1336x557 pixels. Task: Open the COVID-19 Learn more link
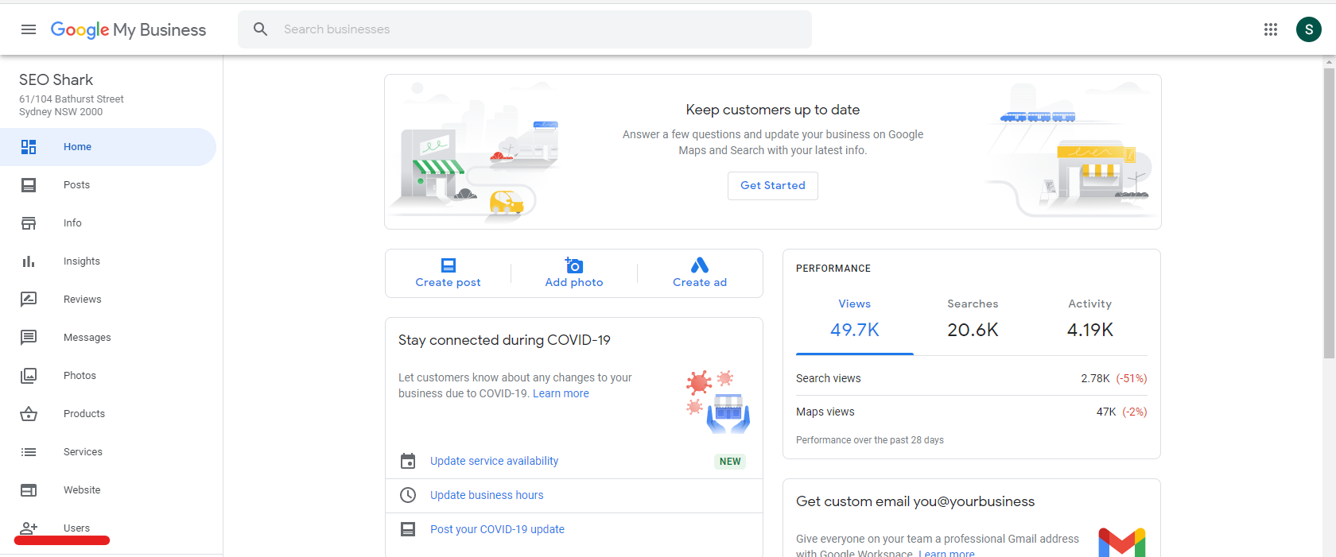(561, 393)
